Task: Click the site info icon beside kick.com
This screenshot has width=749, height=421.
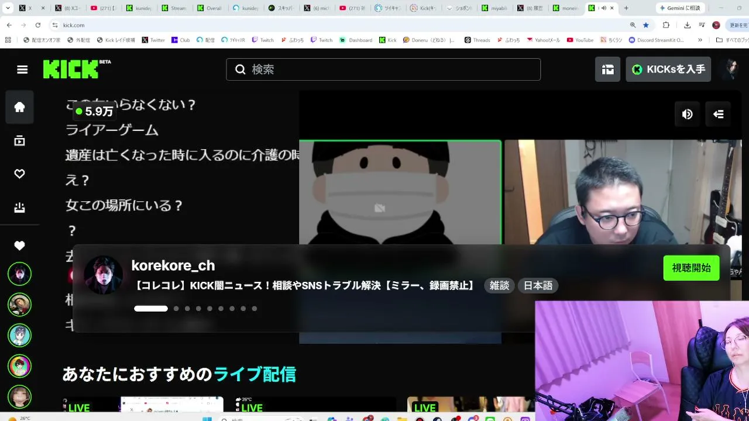Action: pyautogui.click(x=55, y=25)
